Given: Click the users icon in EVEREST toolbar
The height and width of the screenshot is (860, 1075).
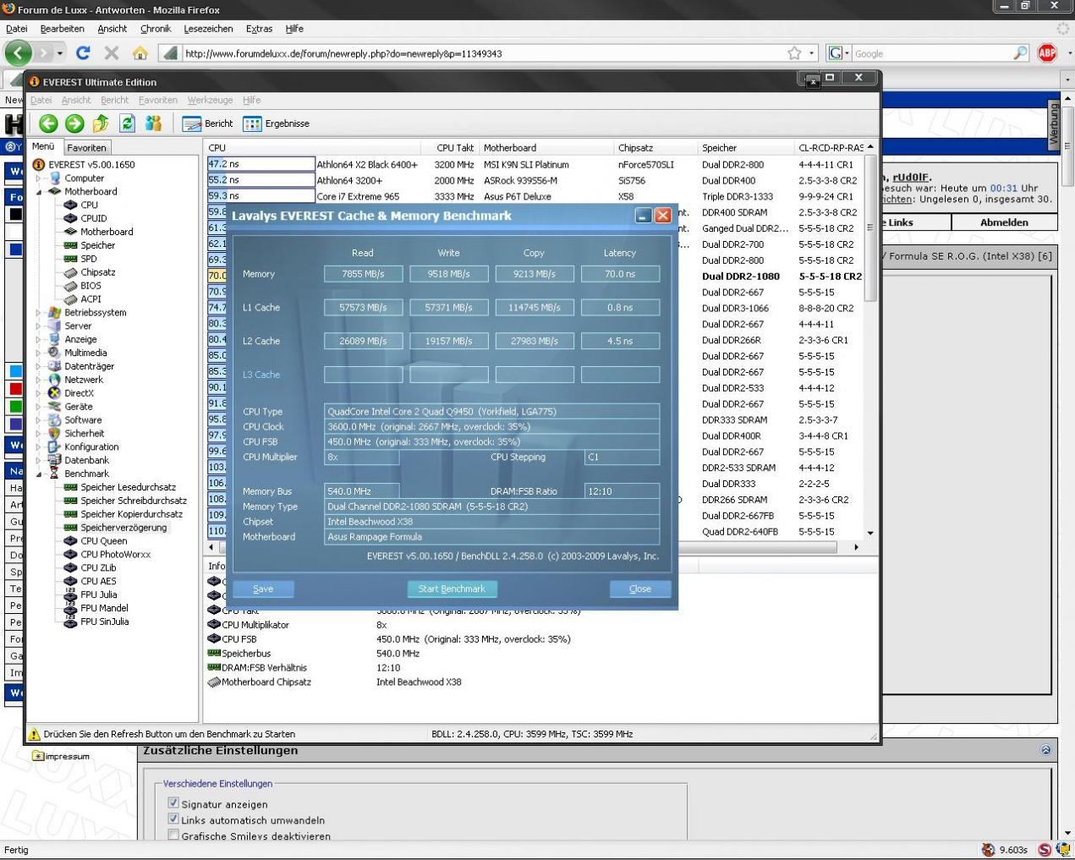Looking at the screenshot, I should 153,123.
